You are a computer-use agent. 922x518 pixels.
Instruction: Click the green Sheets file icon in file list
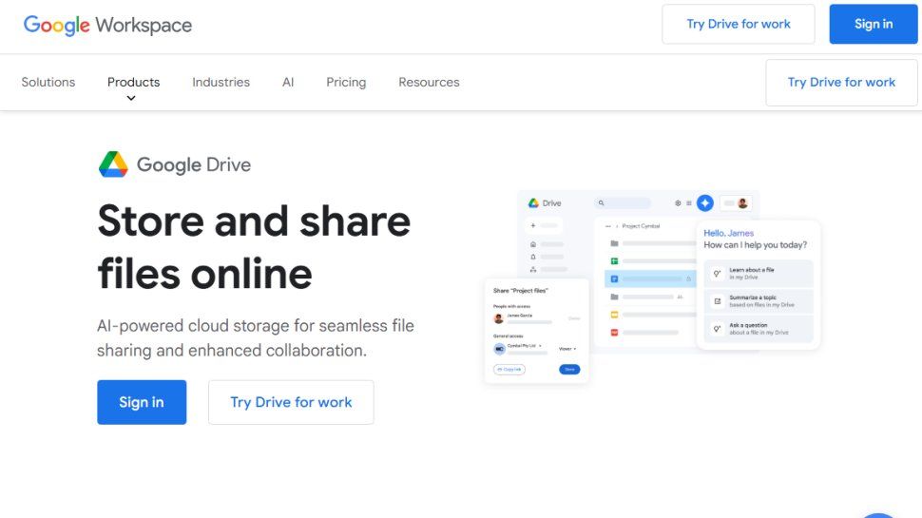pos(614,261)
